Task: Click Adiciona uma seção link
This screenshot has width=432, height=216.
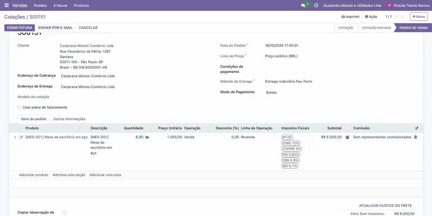Action: tap(69, 175)
